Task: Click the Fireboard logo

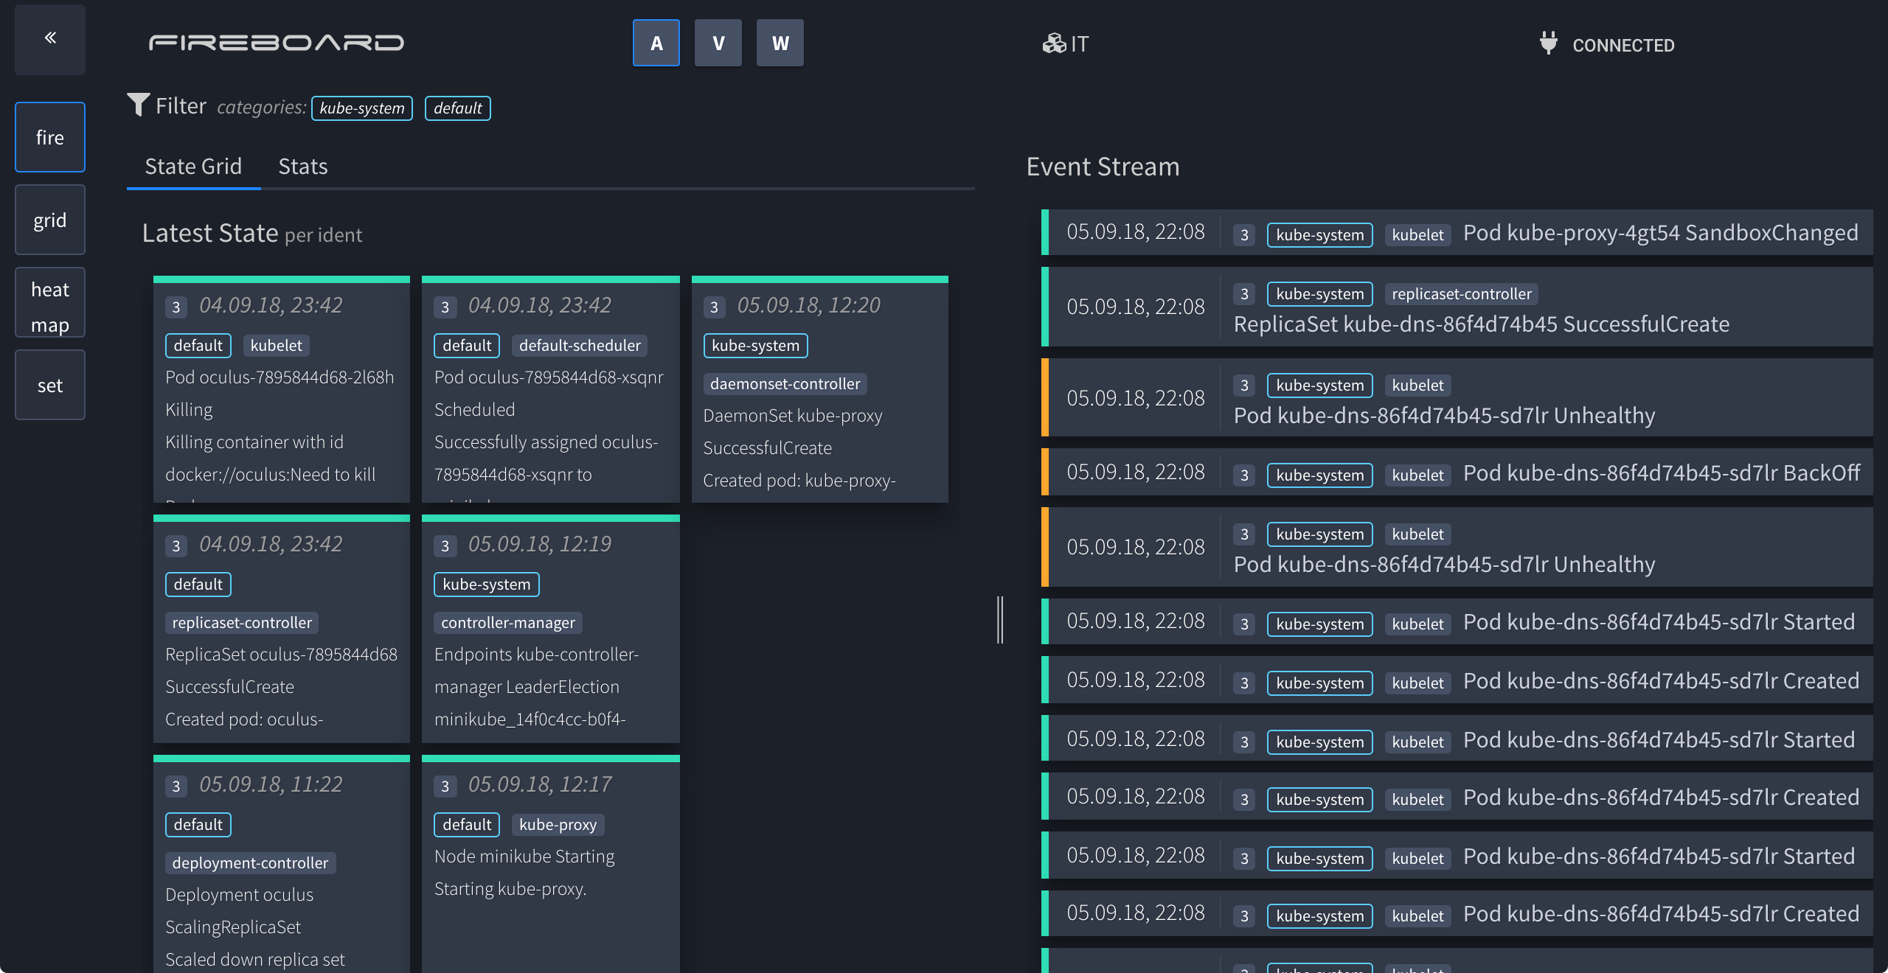Action: click(276, 43)
